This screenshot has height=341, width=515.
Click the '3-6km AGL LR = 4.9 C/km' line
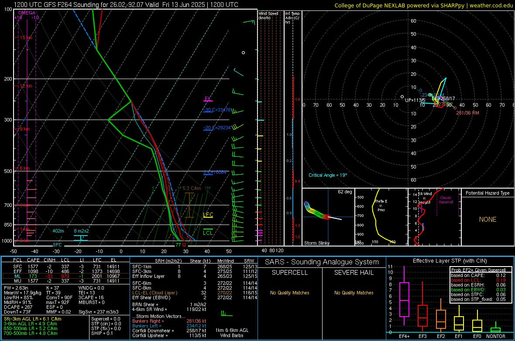click(x=30, y=324)
